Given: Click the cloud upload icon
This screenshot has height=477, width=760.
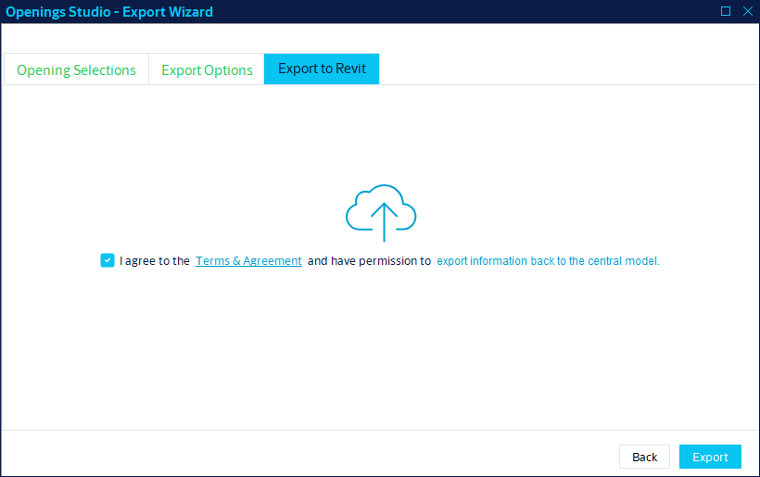Looking at the screenshot, I should point(381,213).
